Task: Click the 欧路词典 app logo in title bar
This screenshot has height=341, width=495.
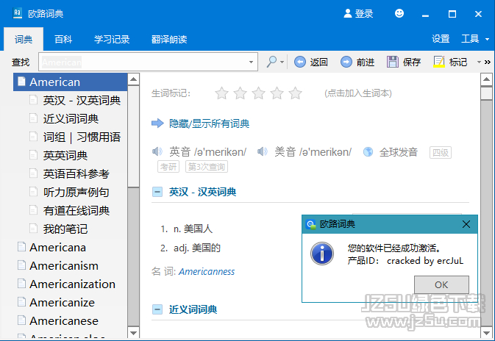Action: 18,13
